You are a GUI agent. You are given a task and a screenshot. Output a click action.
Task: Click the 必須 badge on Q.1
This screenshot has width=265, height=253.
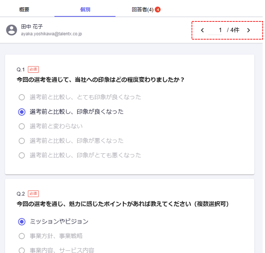(x=34, y=69)
